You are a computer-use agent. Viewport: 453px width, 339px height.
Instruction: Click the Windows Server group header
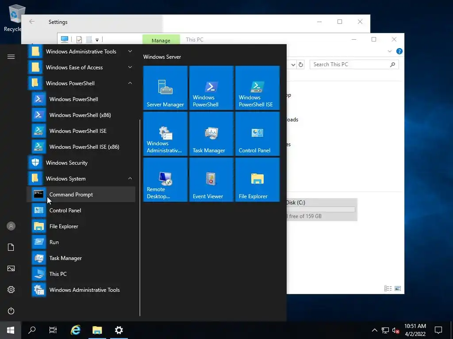(x=162, y=57)
